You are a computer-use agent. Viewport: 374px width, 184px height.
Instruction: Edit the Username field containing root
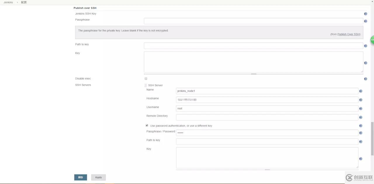[267, 108]
